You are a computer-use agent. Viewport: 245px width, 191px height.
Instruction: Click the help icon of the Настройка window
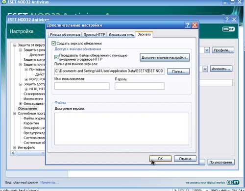227,20
